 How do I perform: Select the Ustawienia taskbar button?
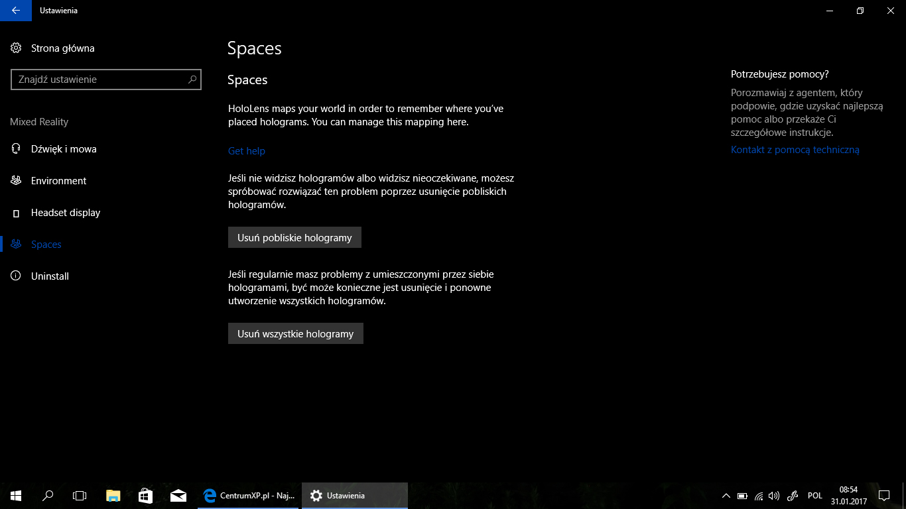355,496
